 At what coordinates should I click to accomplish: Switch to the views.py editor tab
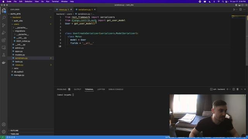click(64, 10)
